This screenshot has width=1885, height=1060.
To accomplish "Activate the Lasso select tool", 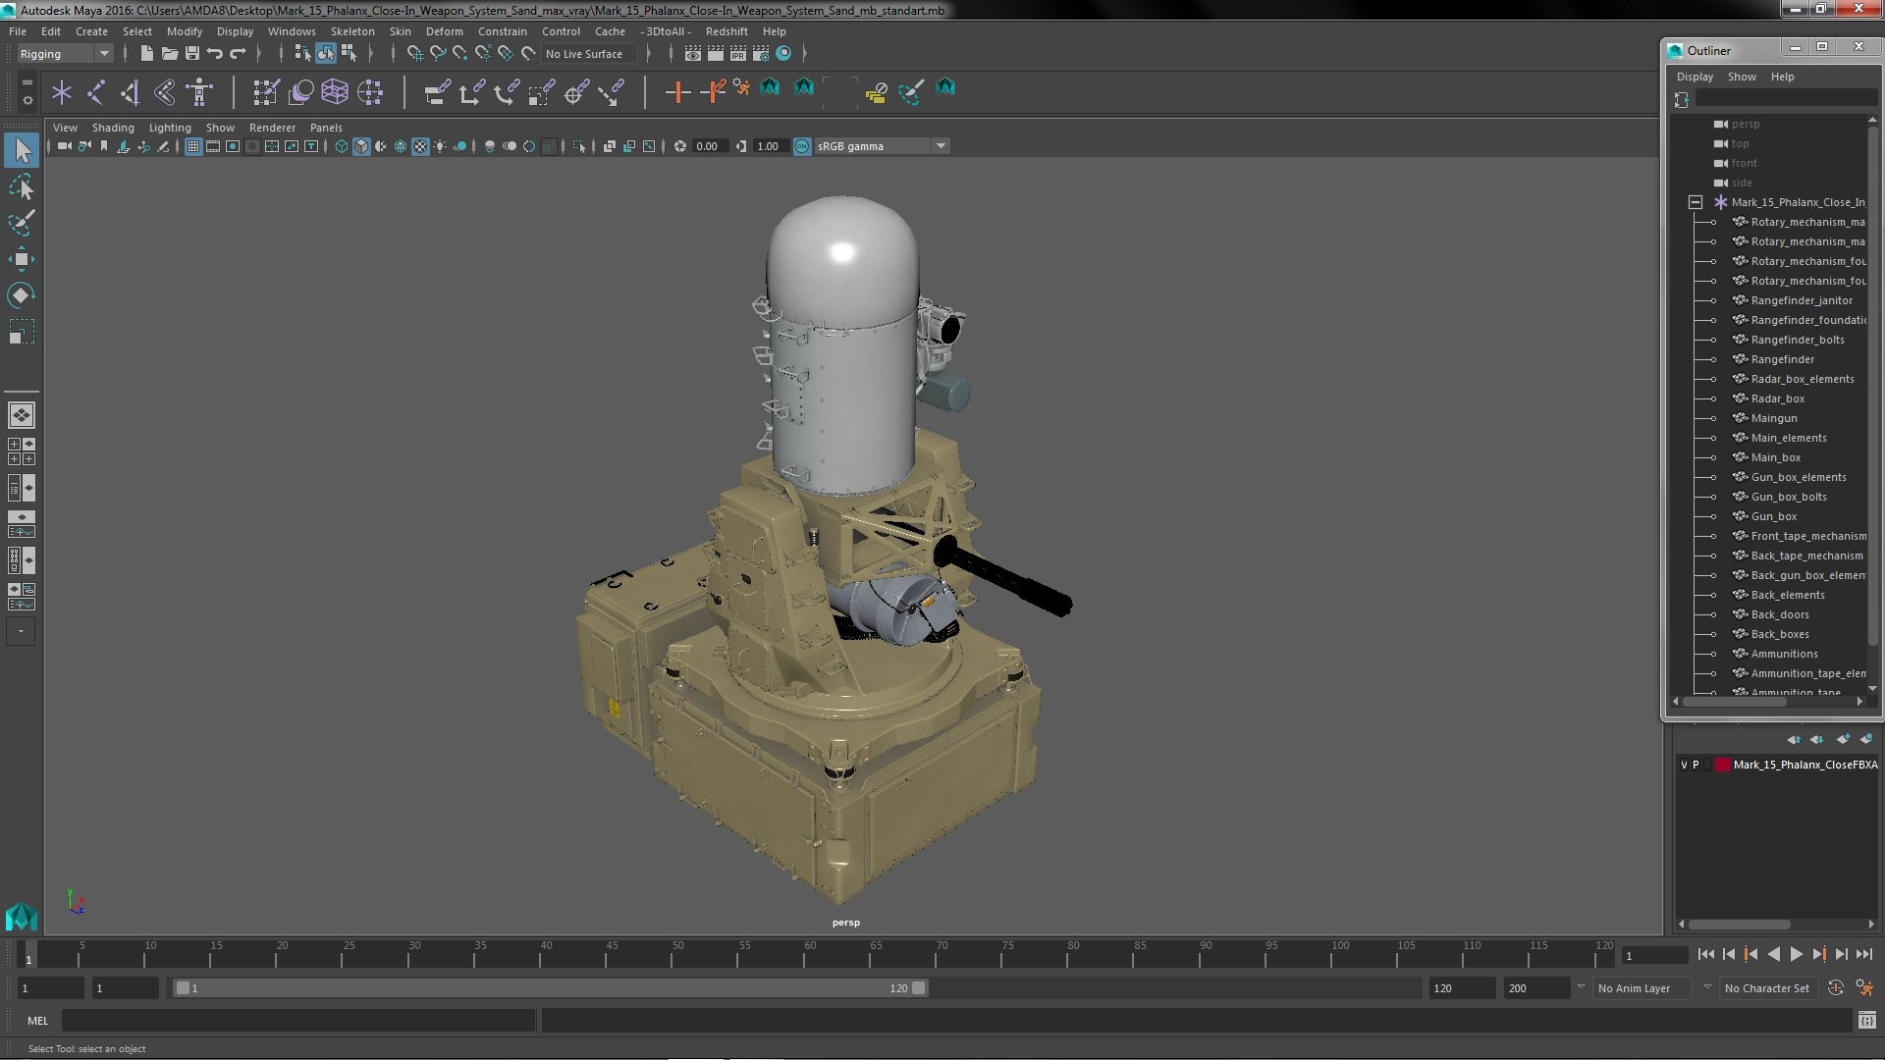I will coord(22,186).
